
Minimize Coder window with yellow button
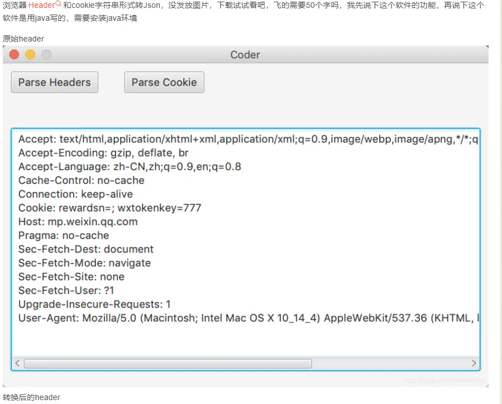[x=30, y=54]
